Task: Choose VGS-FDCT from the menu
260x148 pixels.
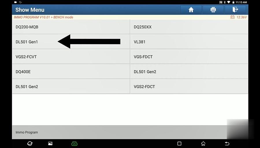Action: (x=189, y=57)
